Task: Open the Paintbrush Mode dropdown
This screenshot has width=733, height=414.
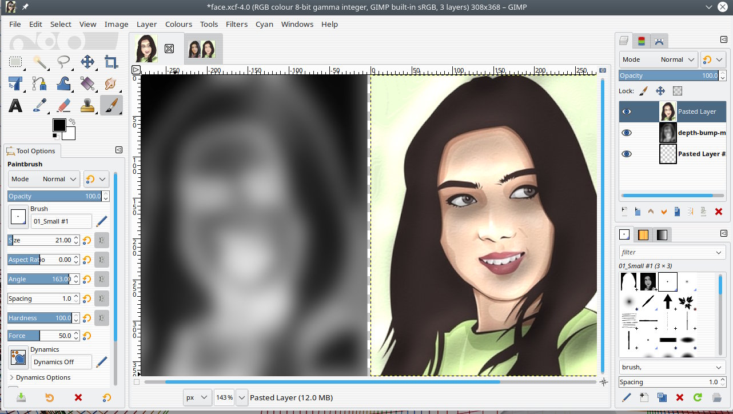Action: 43,179
